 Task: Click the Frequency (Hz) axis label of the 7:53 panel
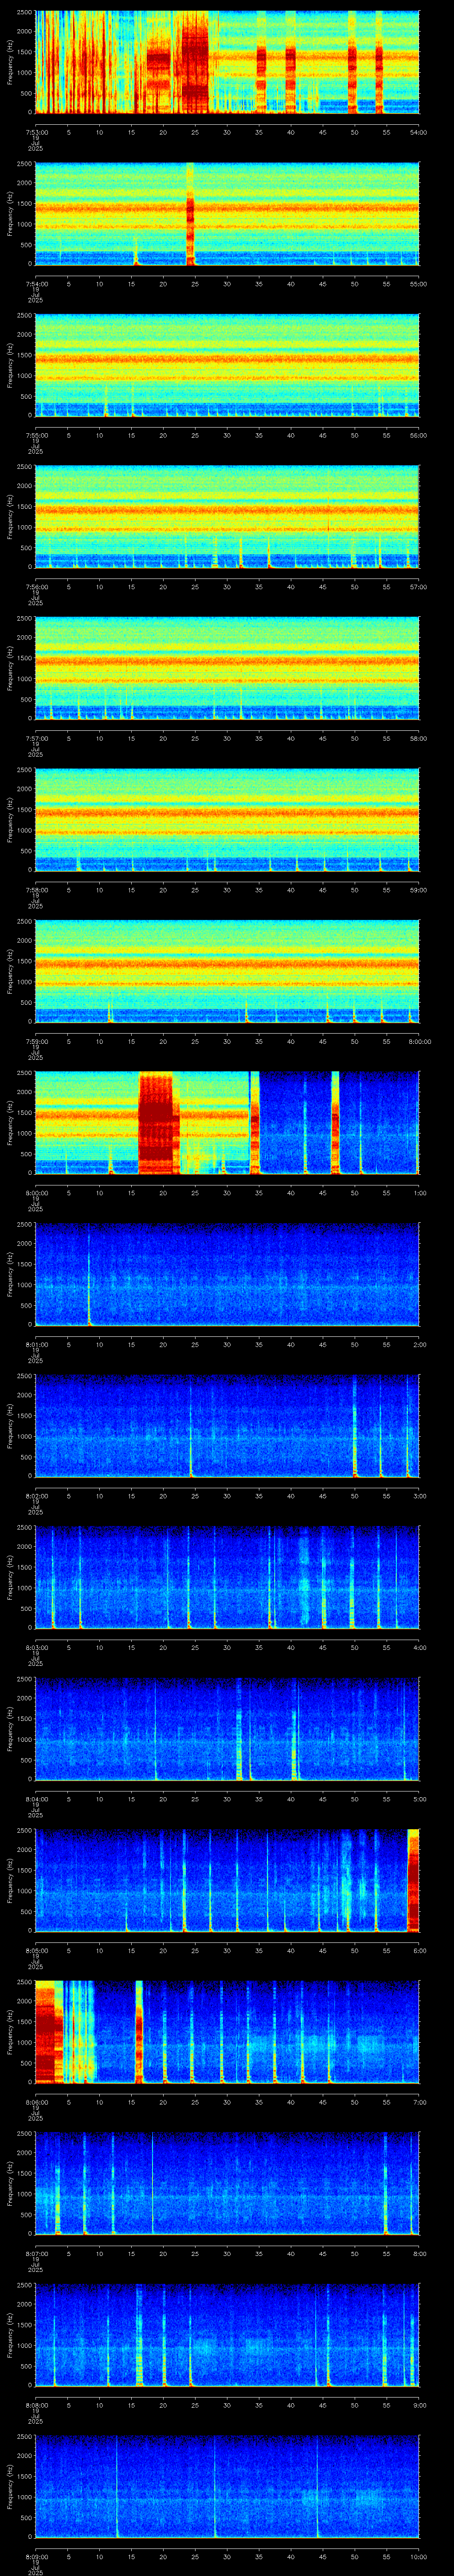click(10, 62)
